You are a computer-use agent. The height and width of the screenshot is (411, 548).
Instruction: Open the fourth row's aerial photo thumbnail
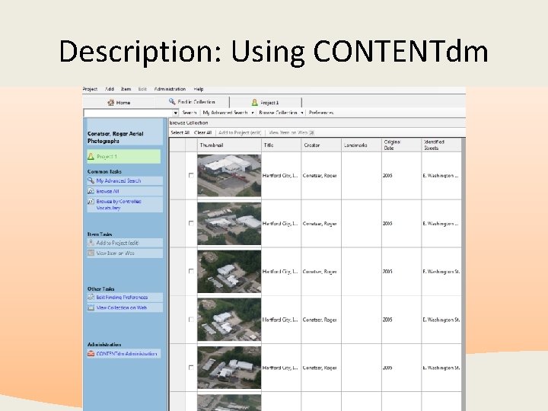[229, 320]
